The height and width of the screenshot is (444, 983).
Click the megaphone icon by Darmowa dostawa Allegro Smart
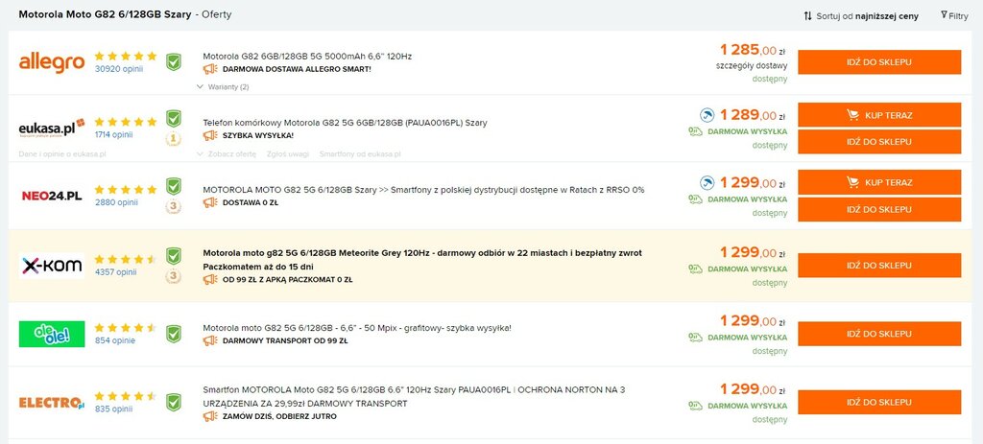tap(210, 69)
